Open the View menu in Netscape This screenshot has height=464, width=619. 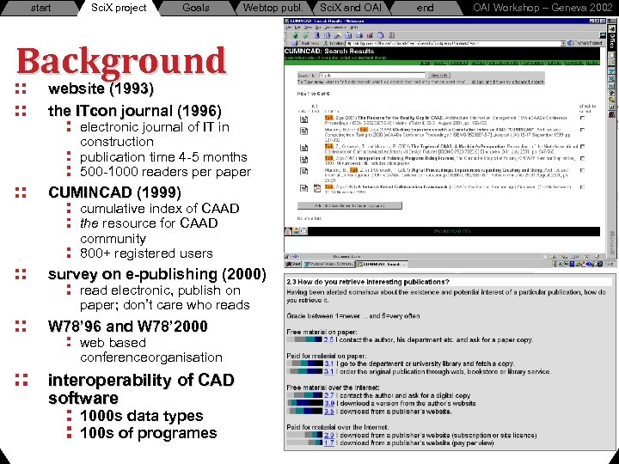click(x=308, y=27)
